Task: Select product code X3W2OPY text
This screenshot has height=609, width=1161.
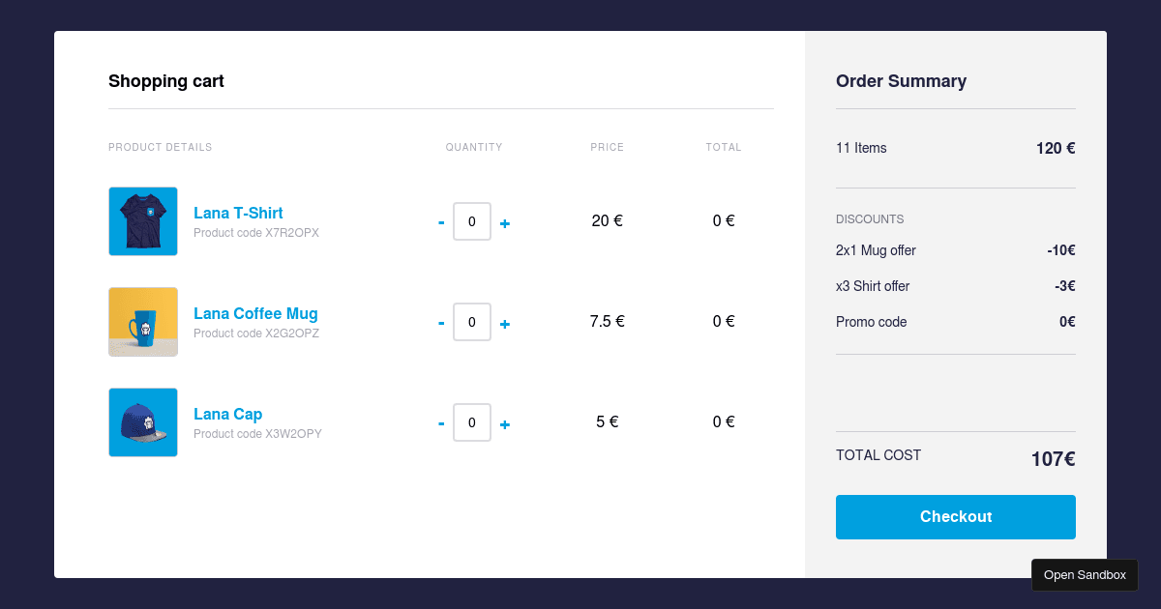Action: [257, 434]
